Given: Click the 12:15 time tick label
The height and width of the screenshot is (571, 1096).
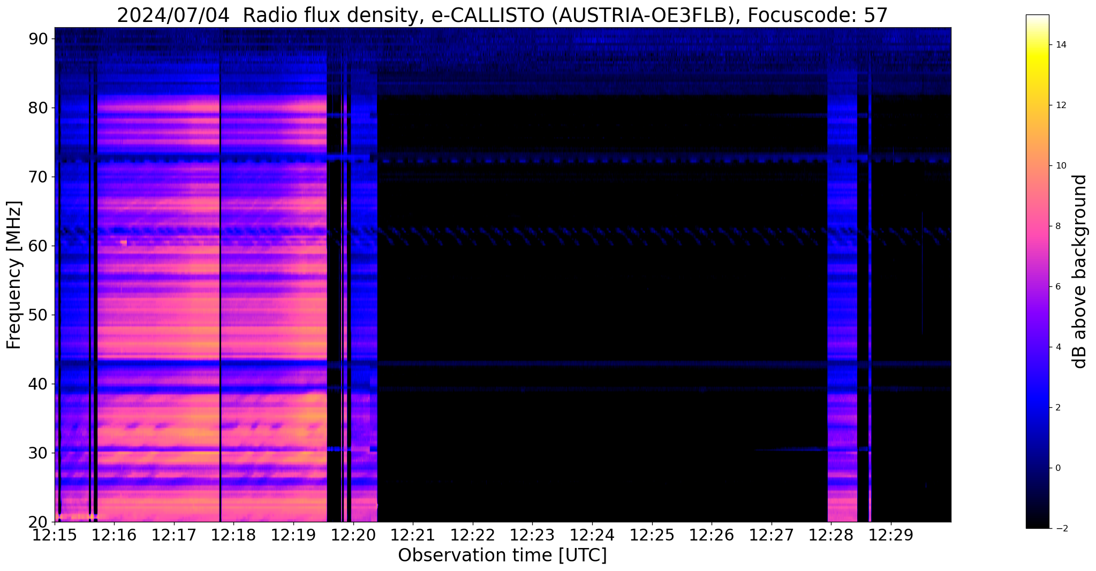Looking at the screenshot, I should coord(54,535).
